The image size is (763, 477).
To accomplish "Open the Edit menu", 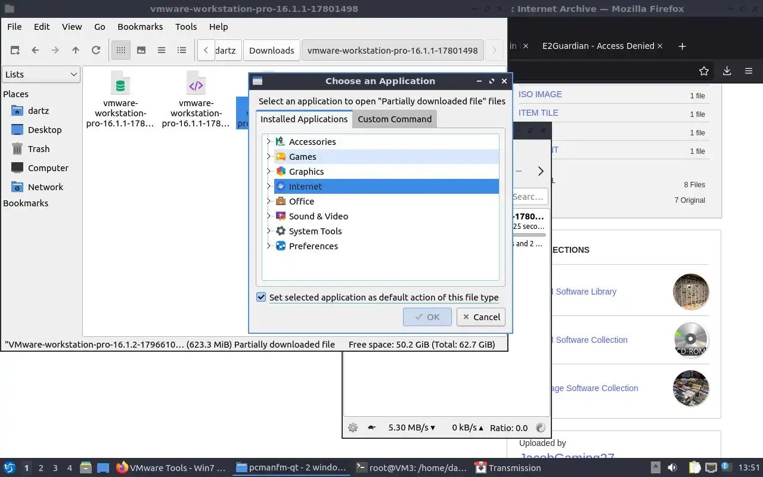I will click(42, 26).
